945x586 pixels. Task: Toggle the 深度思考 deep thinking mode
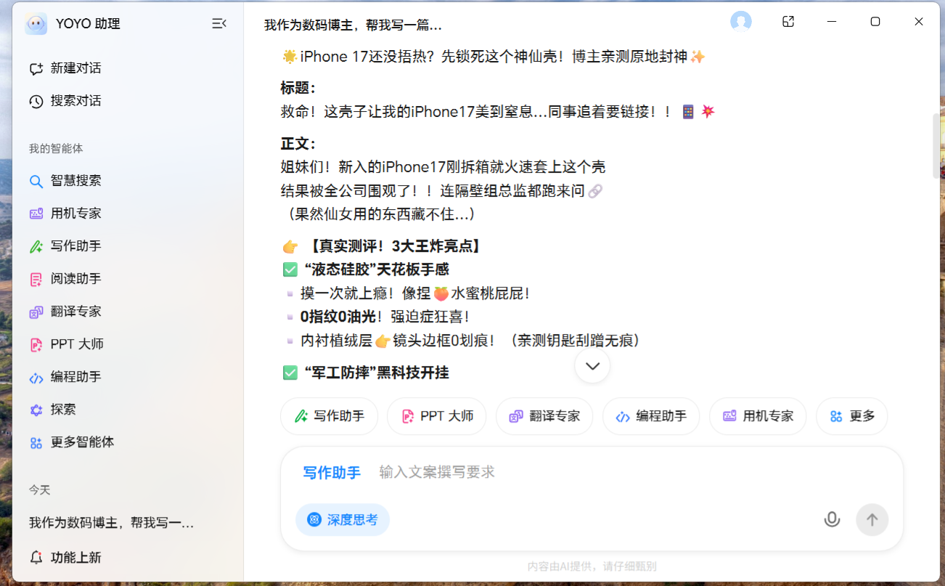[342, 519]
